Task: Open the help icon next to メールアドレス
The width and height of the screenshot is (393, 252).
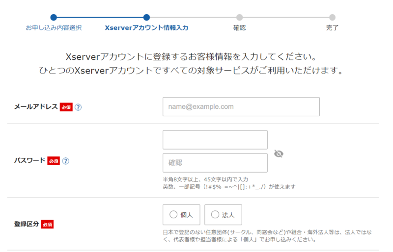Action: tap(78, 107)
